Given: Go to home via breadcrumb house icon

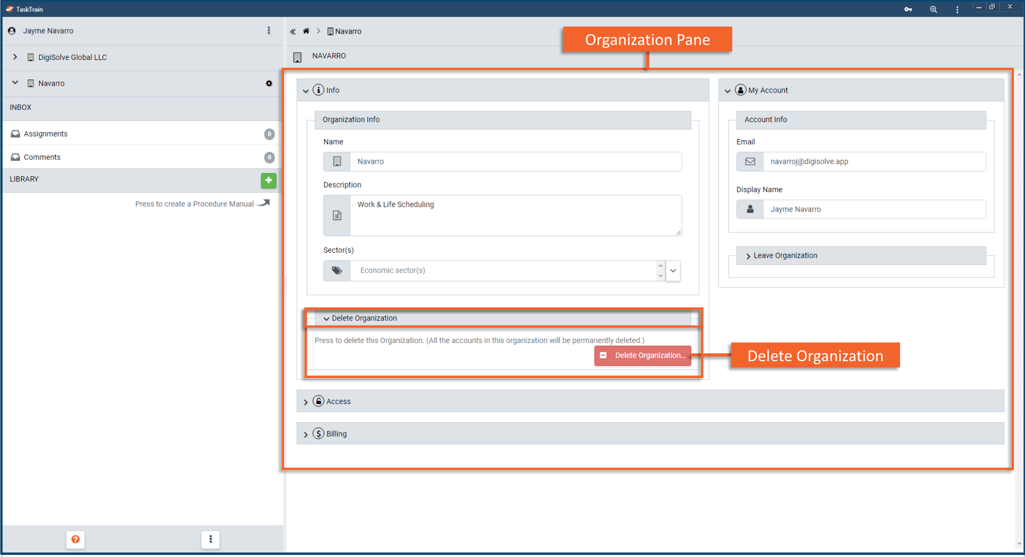Looking at the screenshot, I should point(306,31).
